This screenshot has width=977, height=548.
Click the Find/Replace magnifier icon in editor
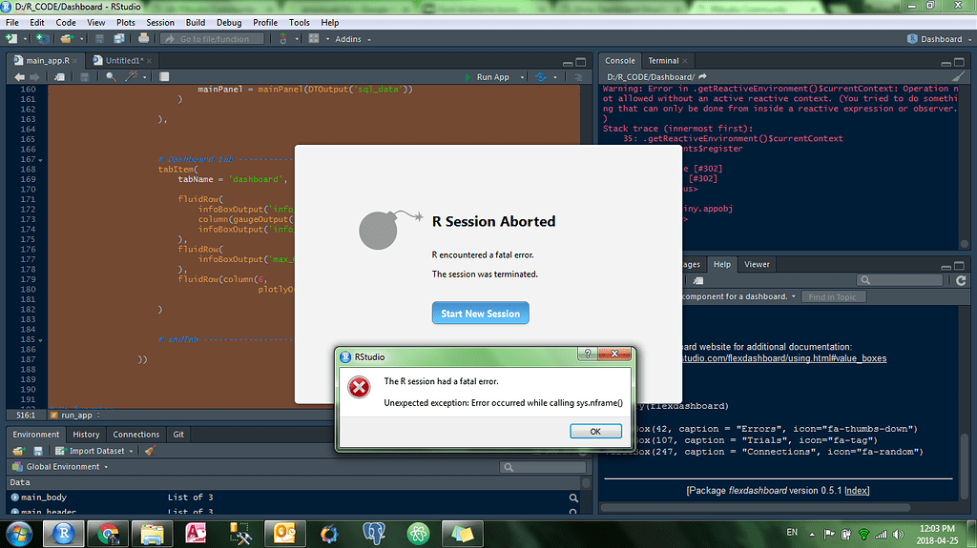pyautogui.click(x=111, y=76)
